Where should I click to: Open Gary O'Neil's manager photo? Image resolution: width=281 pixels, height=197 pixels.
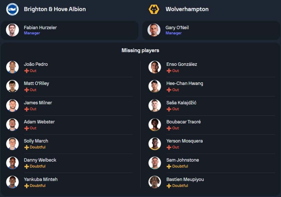[x=154, y=30]
